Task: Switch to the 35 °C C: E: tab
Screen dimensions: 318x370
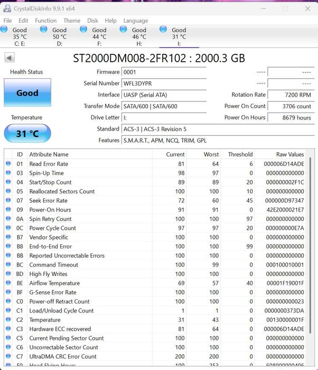Action: click(x=20, y=36)
